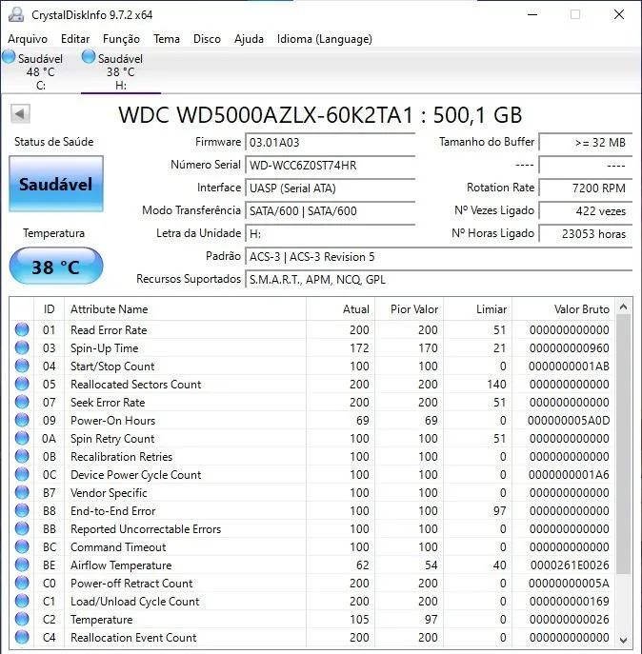This screenshot has height=654, width=642.
Task: Click the CrystalDiskInfo app icon in title bar
Action: [16, 14]
